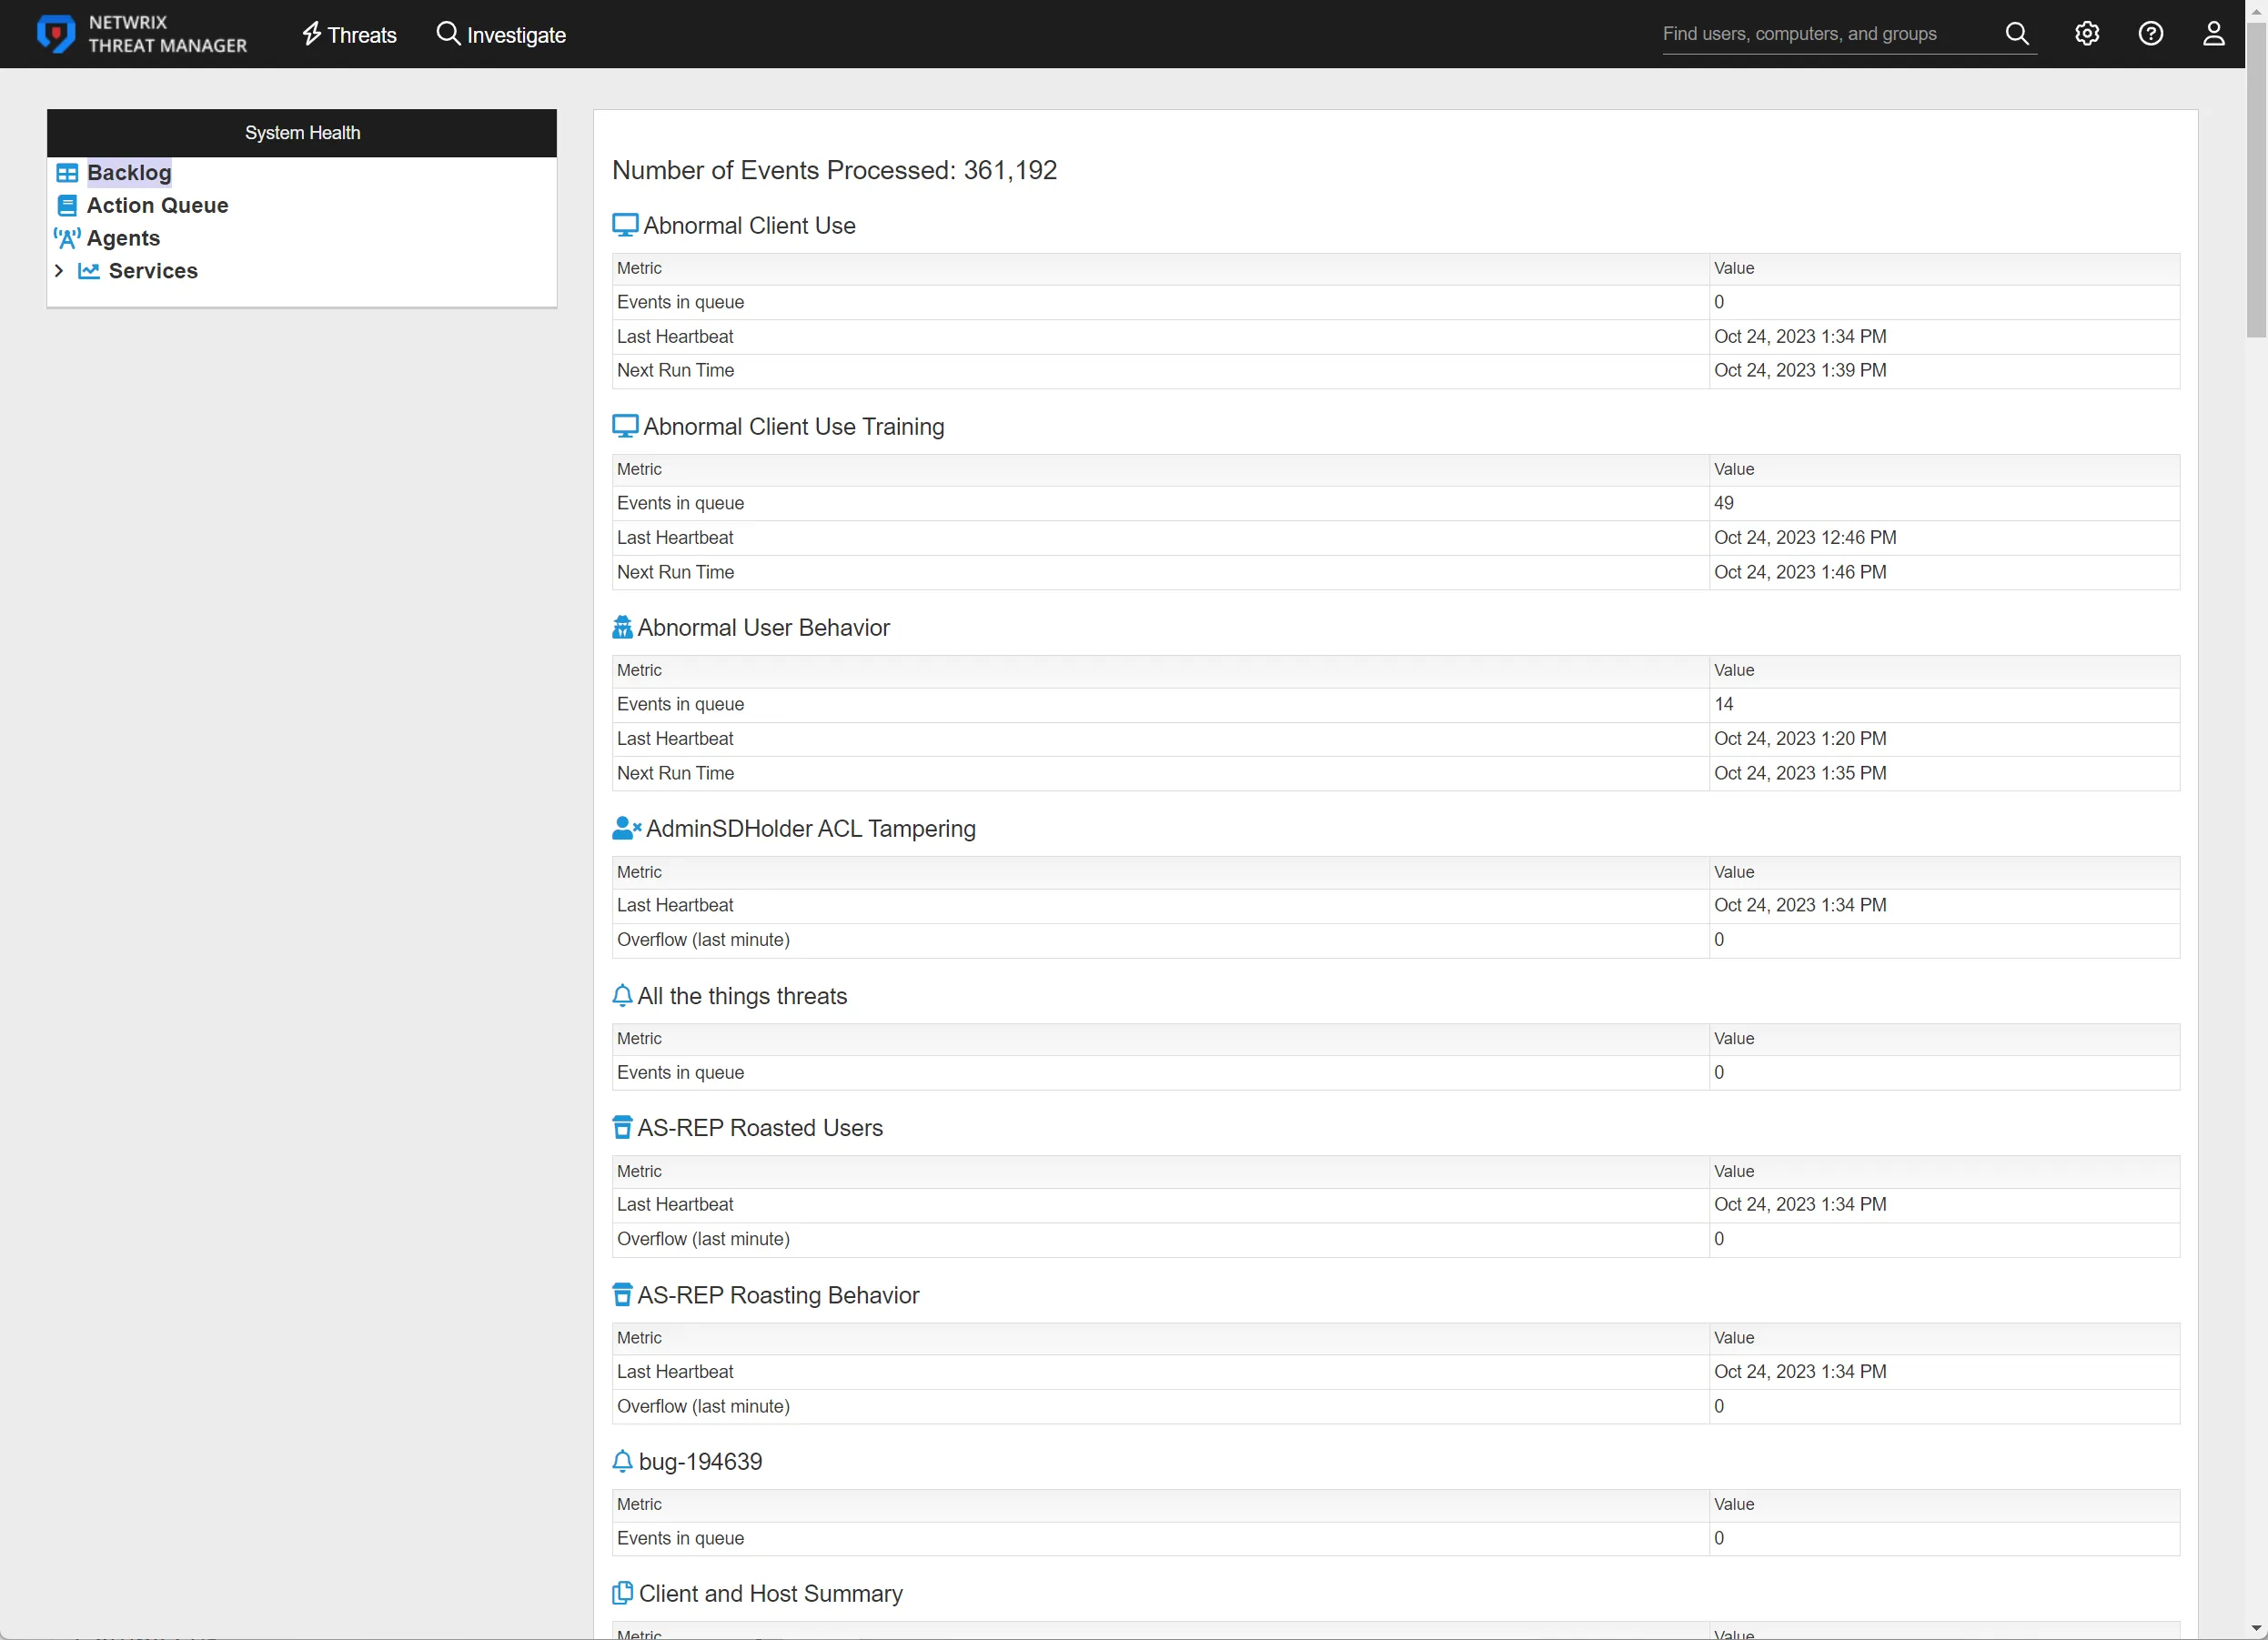The image size is (2268, 1640).
Task: Click the AdminSDHolder ACL Tampering user icon
Action: 627,828
